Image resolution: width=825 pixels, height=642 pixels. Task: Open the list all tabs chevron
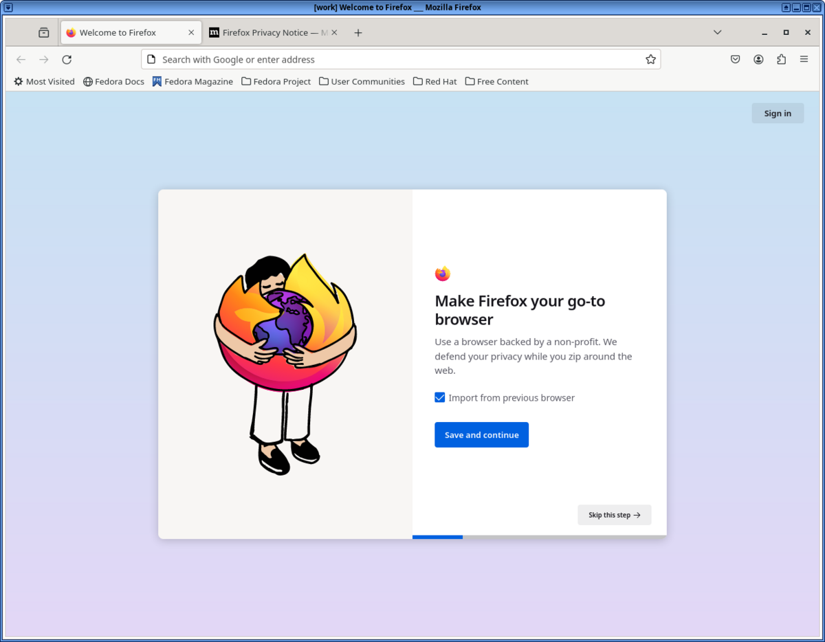[x=717, y=32]
